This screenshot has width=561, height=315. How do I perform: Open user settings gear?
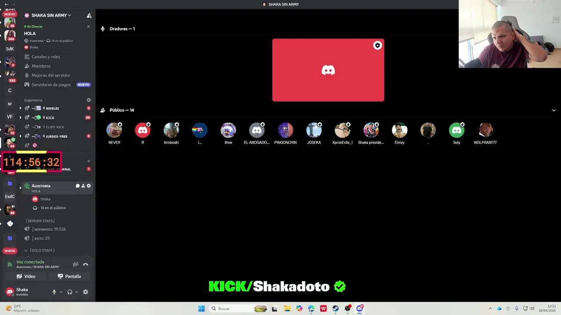(85, 292)
